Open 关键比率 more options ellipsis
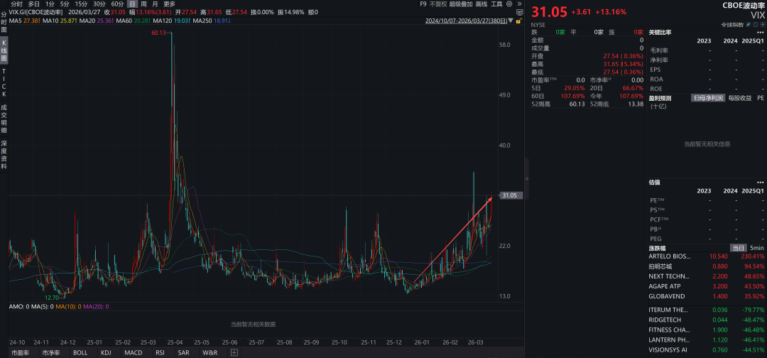The width and height of the screenshot is (767, 358). 760,32
